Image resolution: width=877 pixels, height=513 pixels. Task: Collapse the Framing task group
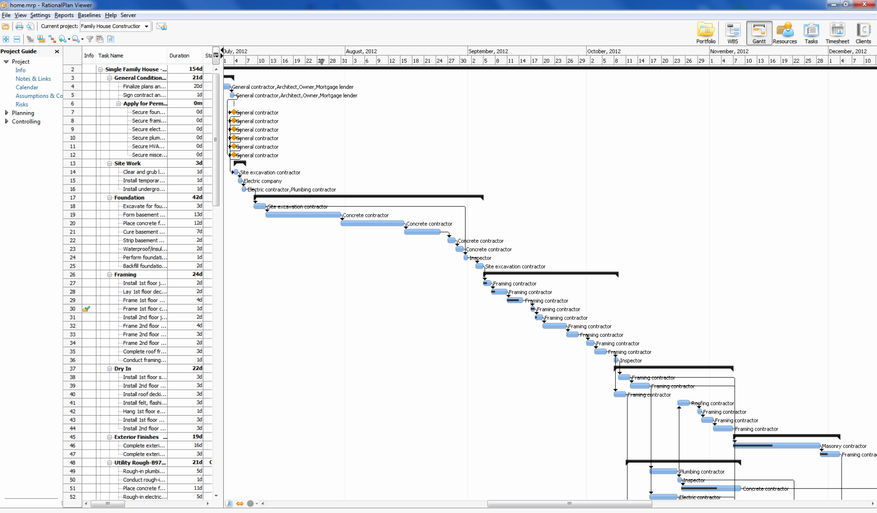(111, 274)
